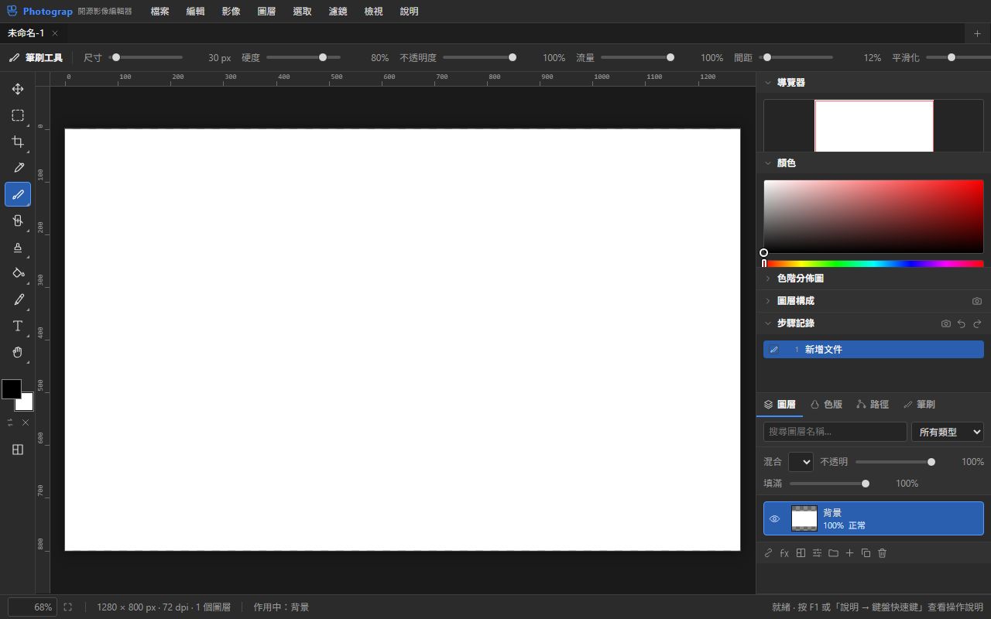The height and width of the screenshot is (619, 991).
Task: Select the Paint Bucket fill tool
Action: coord(18,273)
